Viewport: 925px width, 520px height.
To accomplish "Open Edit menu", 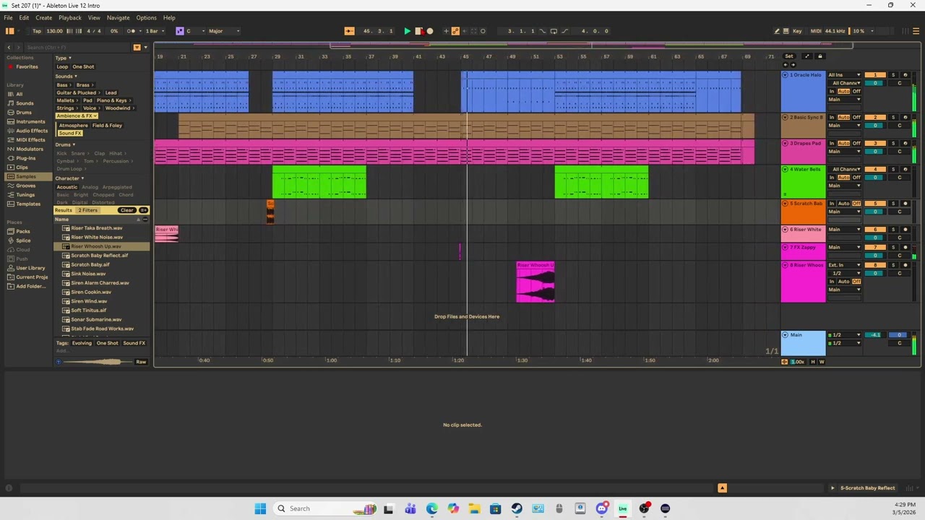I will tap(24, 17).
